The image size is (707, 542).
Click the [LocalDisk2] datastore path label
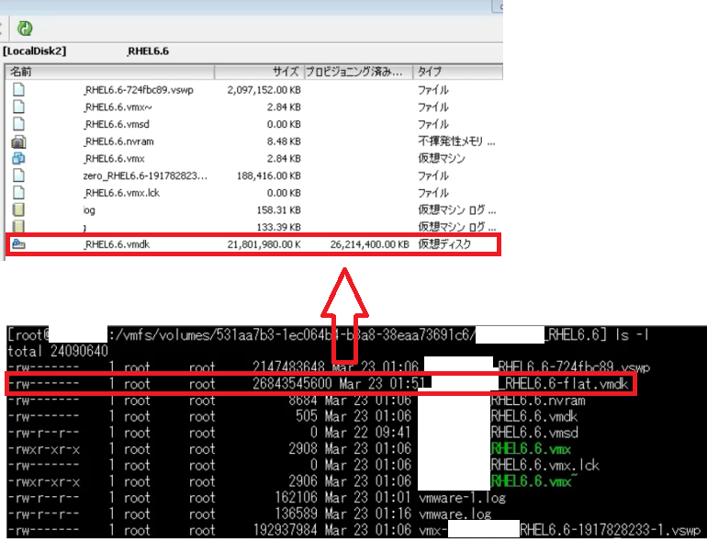[x=35, y=51]
